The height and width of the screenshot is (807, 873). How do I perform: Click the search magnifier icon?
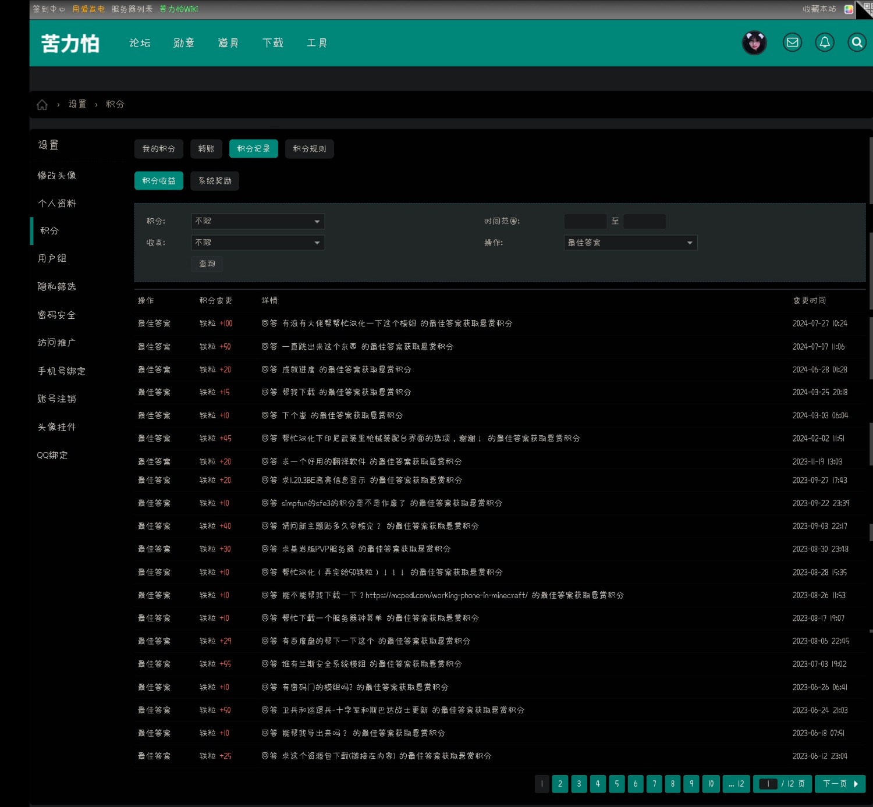[x=857, y=42]
